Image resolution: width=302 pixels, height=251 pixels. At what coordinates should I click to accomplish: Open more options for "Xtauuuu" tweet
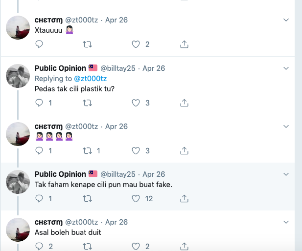[286, 20]
